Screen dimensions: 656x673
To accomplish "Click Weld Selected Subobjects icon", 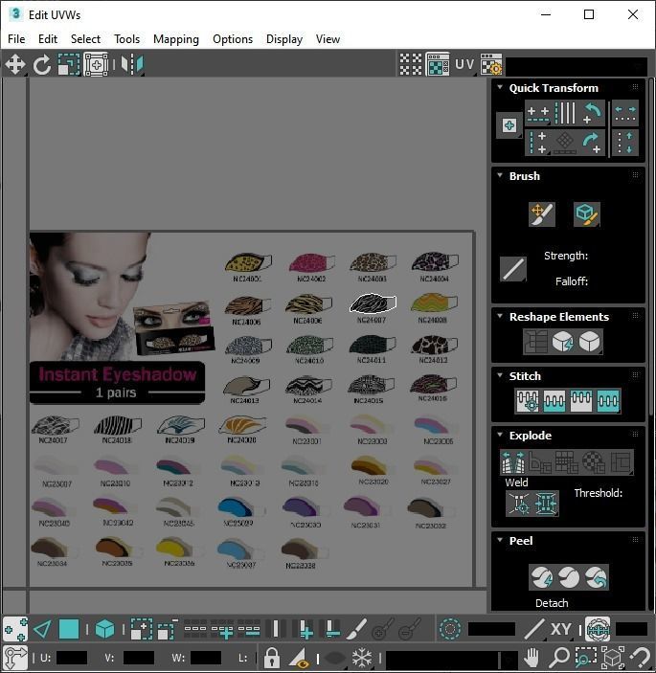I will (x=546, y=504).
